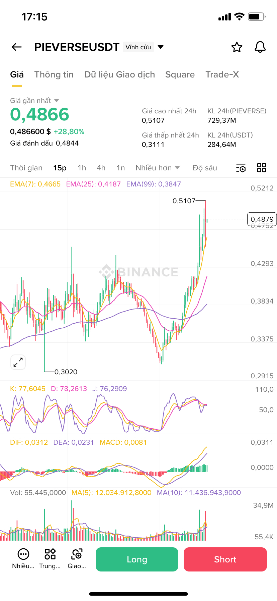Open chart settings icon beside Độ sâu
Screen dimensions: 277x601
241,168
